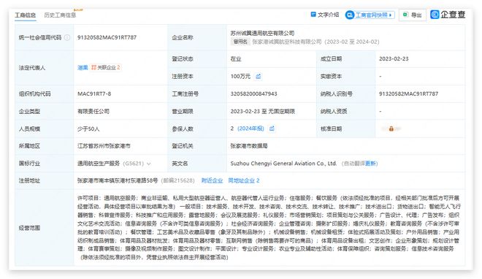Switch to 工商信息 tab
The height and width of the screenshot is (279, 482).
click(x=26, y=15)
